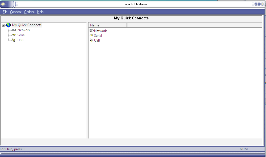Image resolution: width=266 pixels, height=157 pixels.
Task: Click the NUM indicator in status bar
Action: coord(244,149)
